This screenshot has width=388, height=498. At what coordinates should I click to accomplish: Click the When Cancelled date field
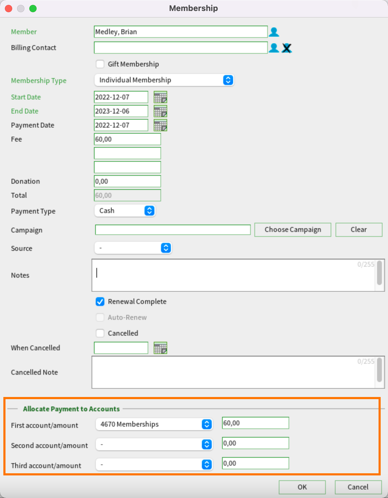click(x=121, y=348)
